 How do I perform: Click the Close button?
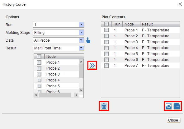coord(173,120)
